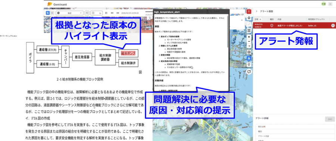Open the hamburger menu at top right
The image size is (336, 141).
[330, 4]
